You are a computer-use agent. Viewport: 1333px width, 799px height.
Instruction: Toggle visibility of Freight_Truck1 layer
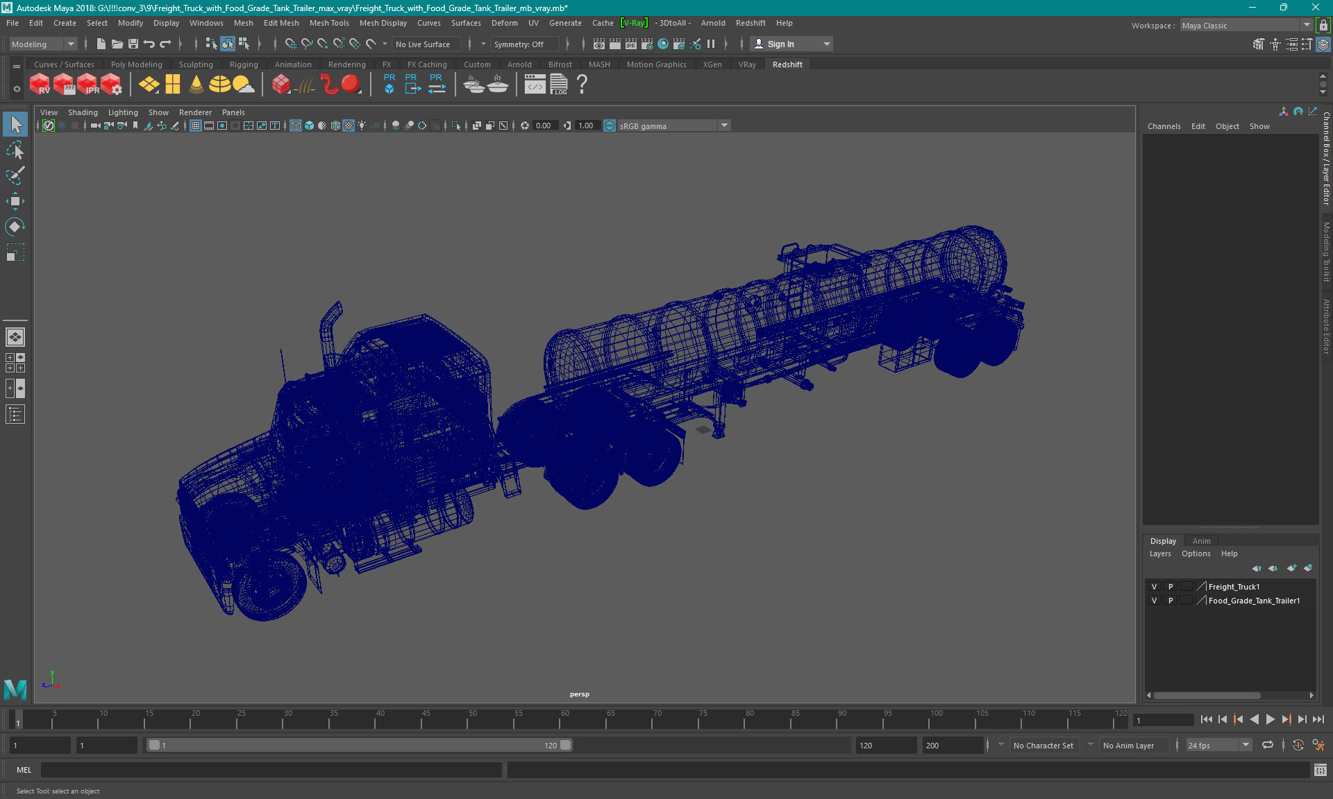coord(1154,587)
